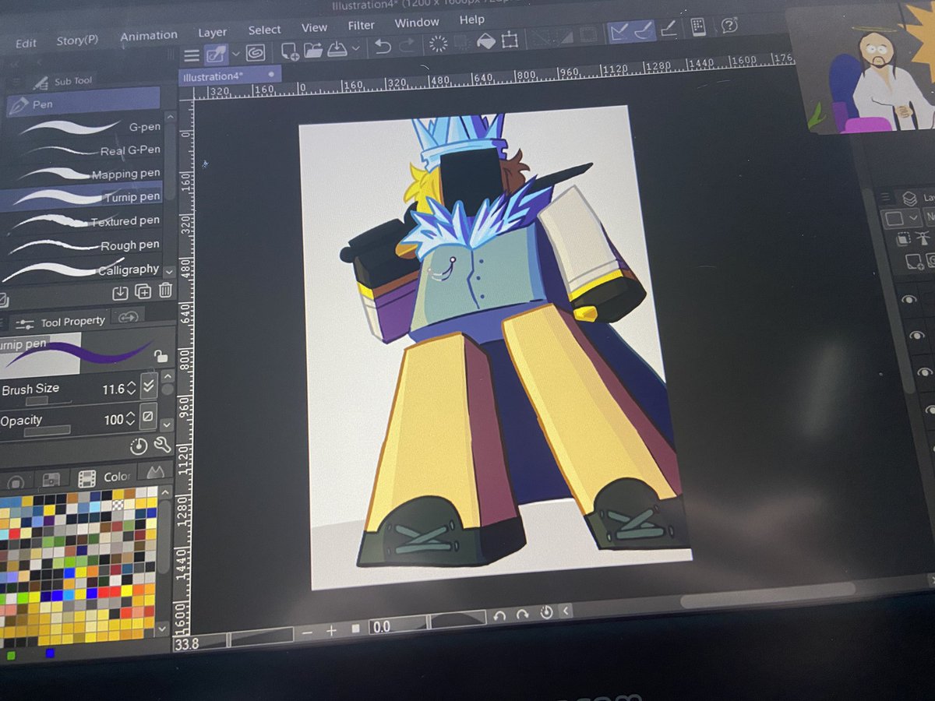The width and height of the screenshot is (935, 701).
Task: Click the Tool Property scroll-up arrow
Action: (168, 377)
